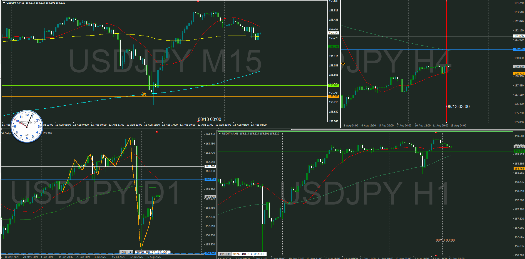Screen dimensions: 525x259
Task: Click the R button on the Daily chart
Action: click(131, 252)
